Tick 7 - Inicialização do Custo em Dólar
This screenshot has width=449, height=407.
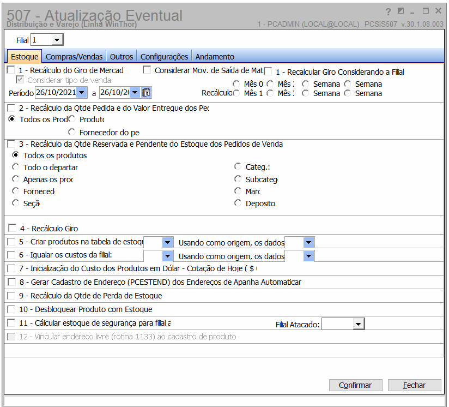pyautogui.click(x=11, y=268)
